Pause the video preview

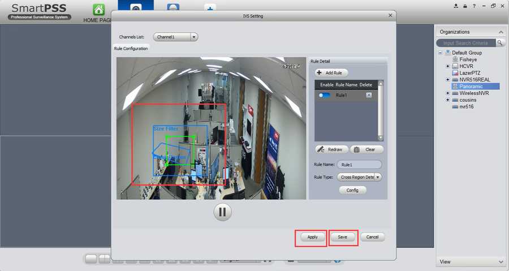[222, 212]
